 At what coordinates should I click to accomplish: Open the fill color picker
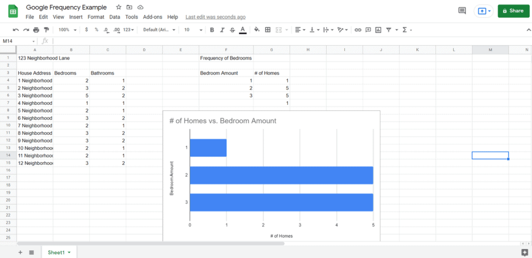257,30
